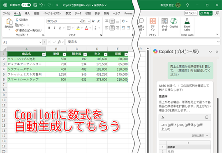Viewport: 222px width, 153px height.
Task: Open the 売上 filter dropdown
Action: coord(106,54)
